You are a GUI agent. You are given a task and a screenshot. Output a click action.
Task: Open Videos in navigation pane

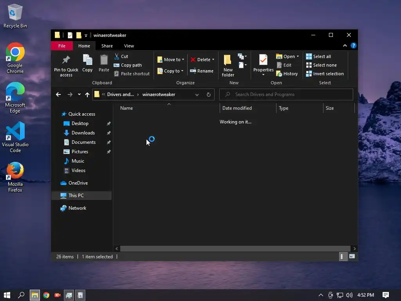point(78,170)
